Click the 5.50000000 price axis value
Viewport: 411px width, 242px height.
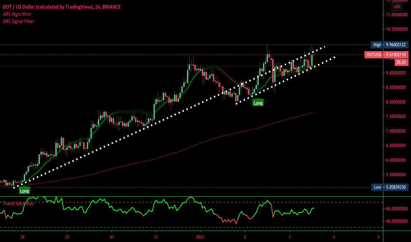pyautogui.click(x=397, y=175)
